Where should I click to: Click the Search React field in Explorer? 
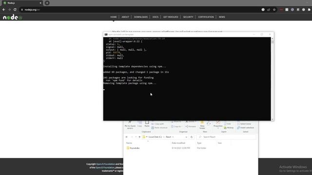coord(226,137)
